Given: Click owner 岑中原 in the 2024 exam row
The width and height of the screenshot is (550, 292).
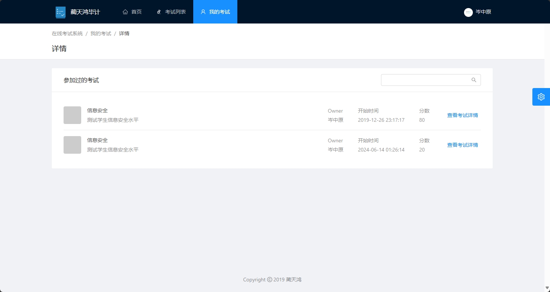Looking at the screenshot, I should click(x=335, y=150).
